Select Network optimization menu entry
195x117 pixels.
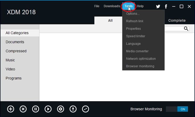coord(143,59)
